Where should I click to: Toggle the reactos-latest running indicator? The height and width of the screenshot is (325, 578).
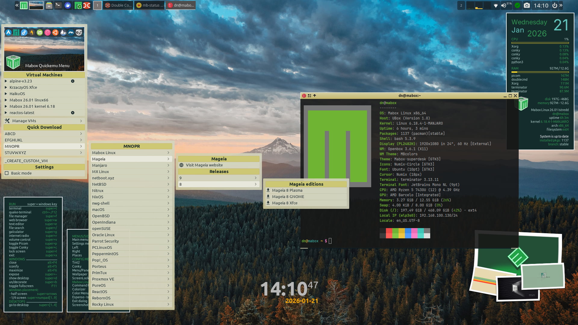pyautogui.click(x=73, y=113)
